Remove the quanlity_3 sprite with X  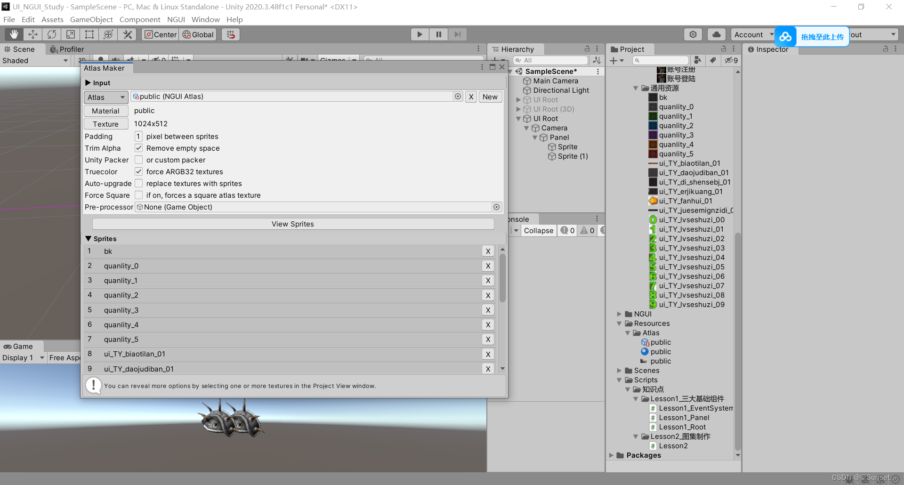488,310
